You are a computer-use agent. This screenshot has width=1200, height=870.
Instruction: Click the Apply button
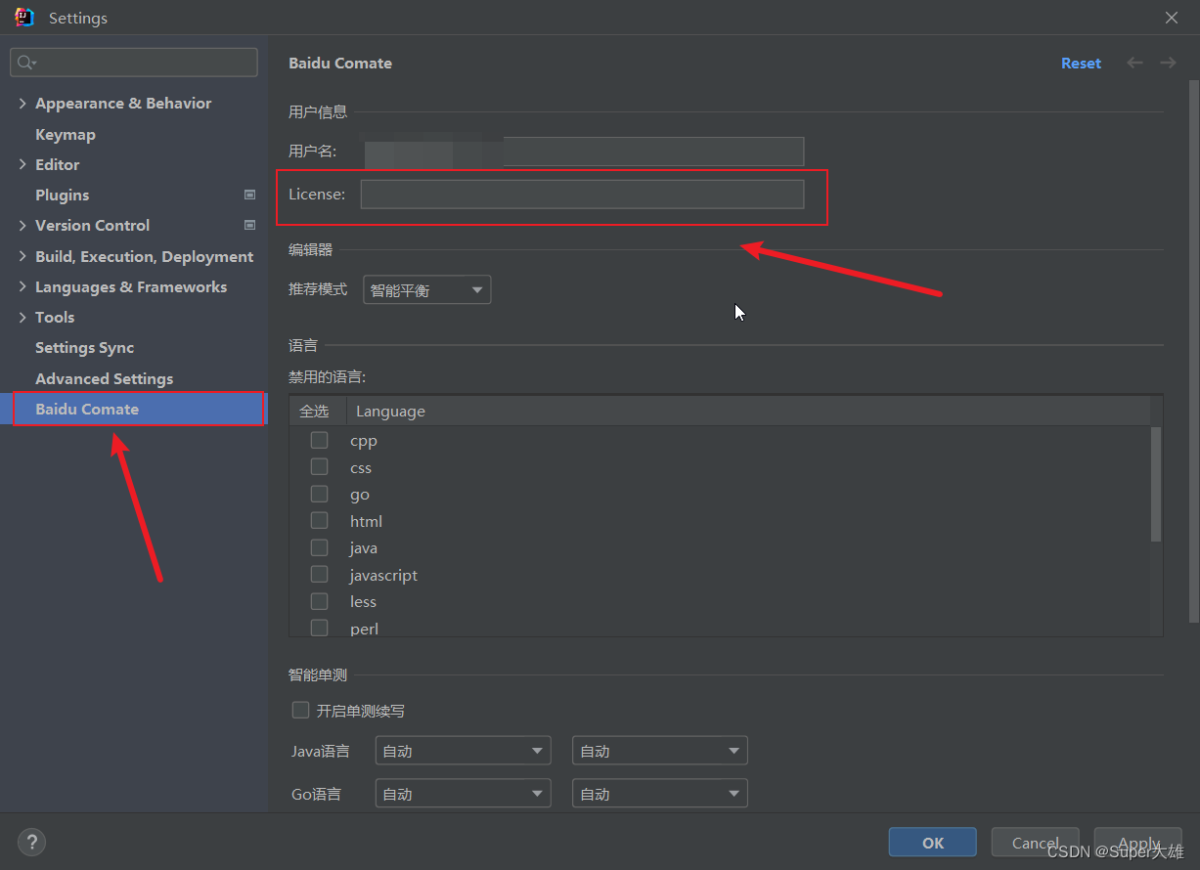tap(1138, 843)
